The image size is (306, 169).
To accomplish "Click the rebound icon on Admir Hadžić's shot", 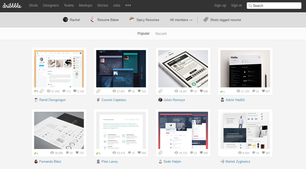I will click(222, 92).
